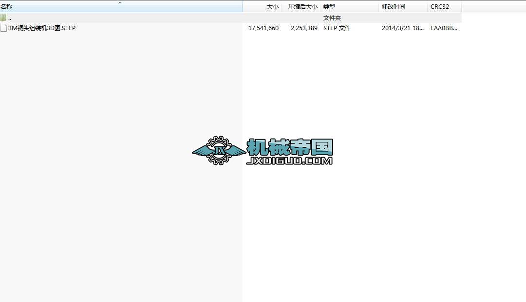Click the compressed size 2,253,389

point(304,28)
